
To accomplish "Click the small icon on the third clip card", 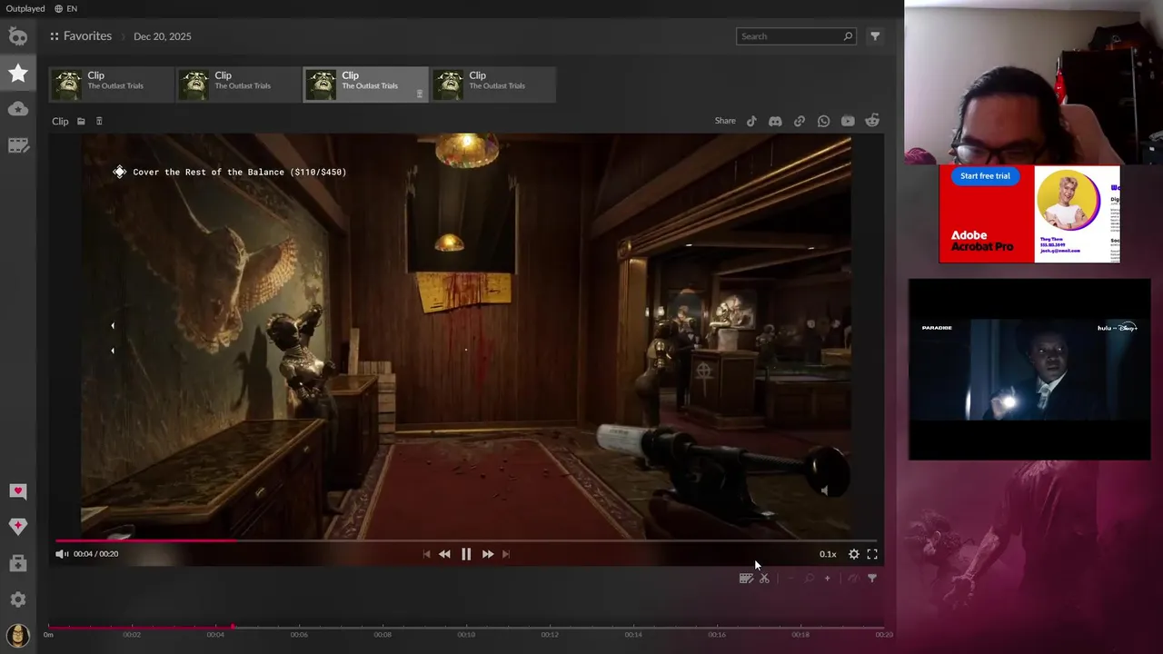I will tap(419, 94).
